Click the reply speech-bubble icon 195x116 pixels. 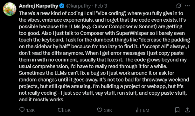22,110
